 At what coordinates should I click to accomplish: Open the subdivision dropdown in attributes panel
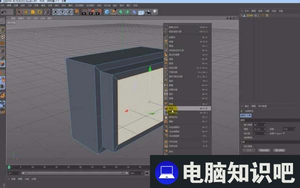[259, 133]
